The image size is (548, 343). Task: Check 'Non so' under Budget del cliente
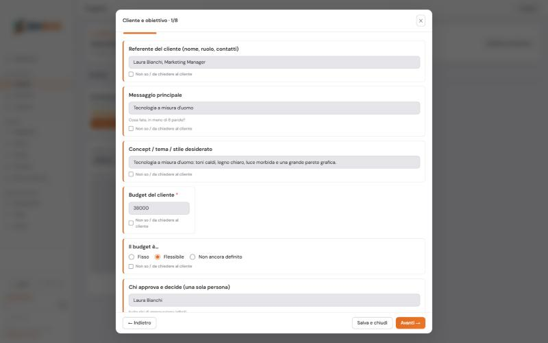[131, 224]
